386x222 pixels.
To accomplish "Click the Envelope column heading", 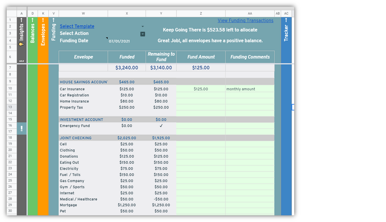I will click(x=83, y=57).
